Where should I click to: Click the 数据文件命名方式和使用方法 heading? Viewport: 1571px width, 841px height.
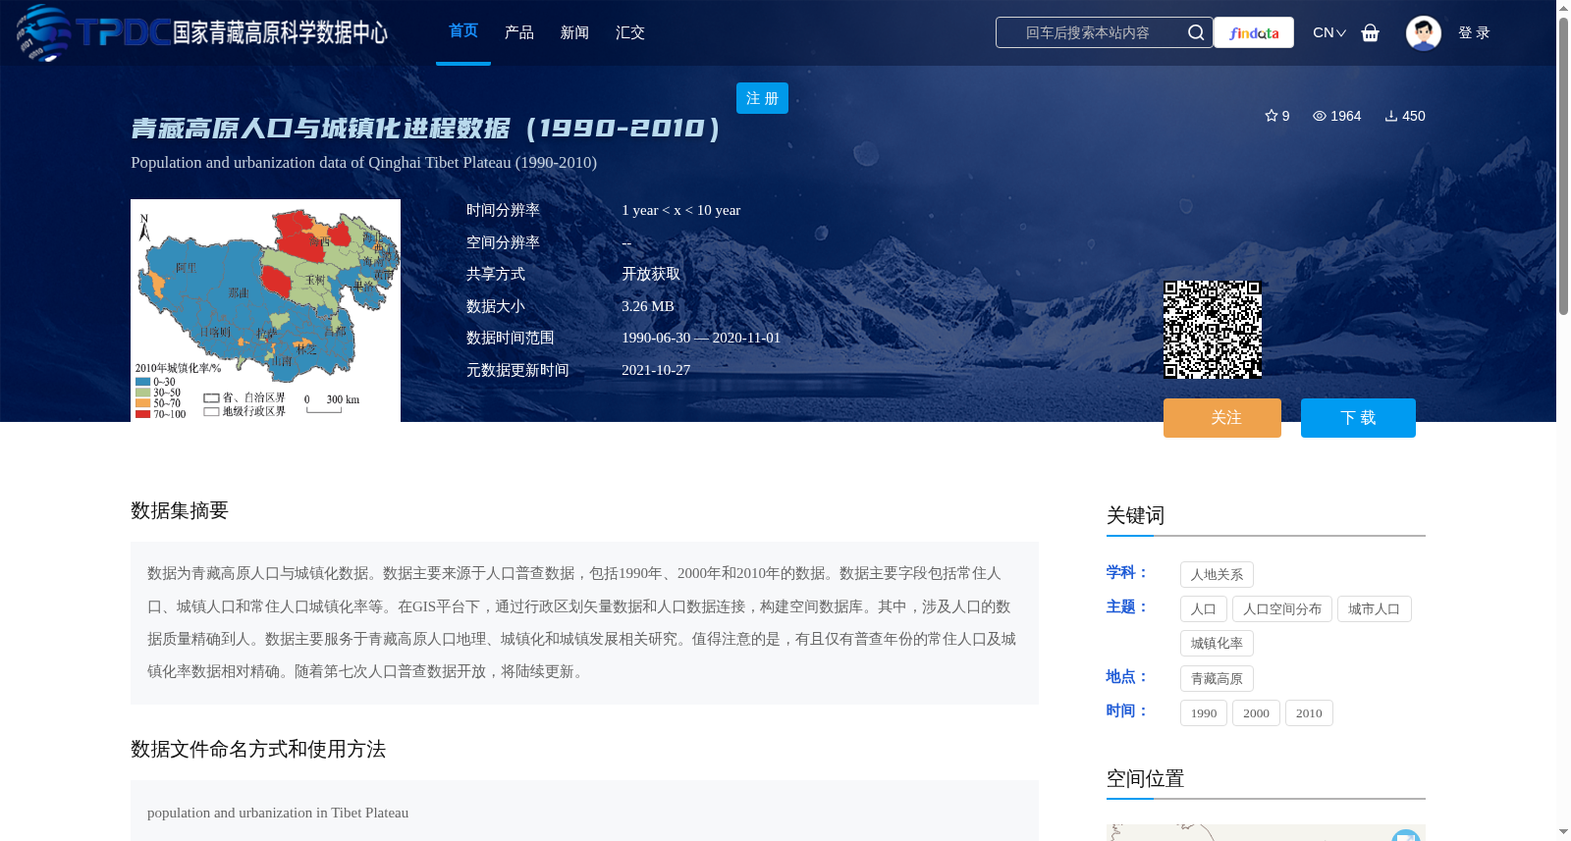[258, 749]
